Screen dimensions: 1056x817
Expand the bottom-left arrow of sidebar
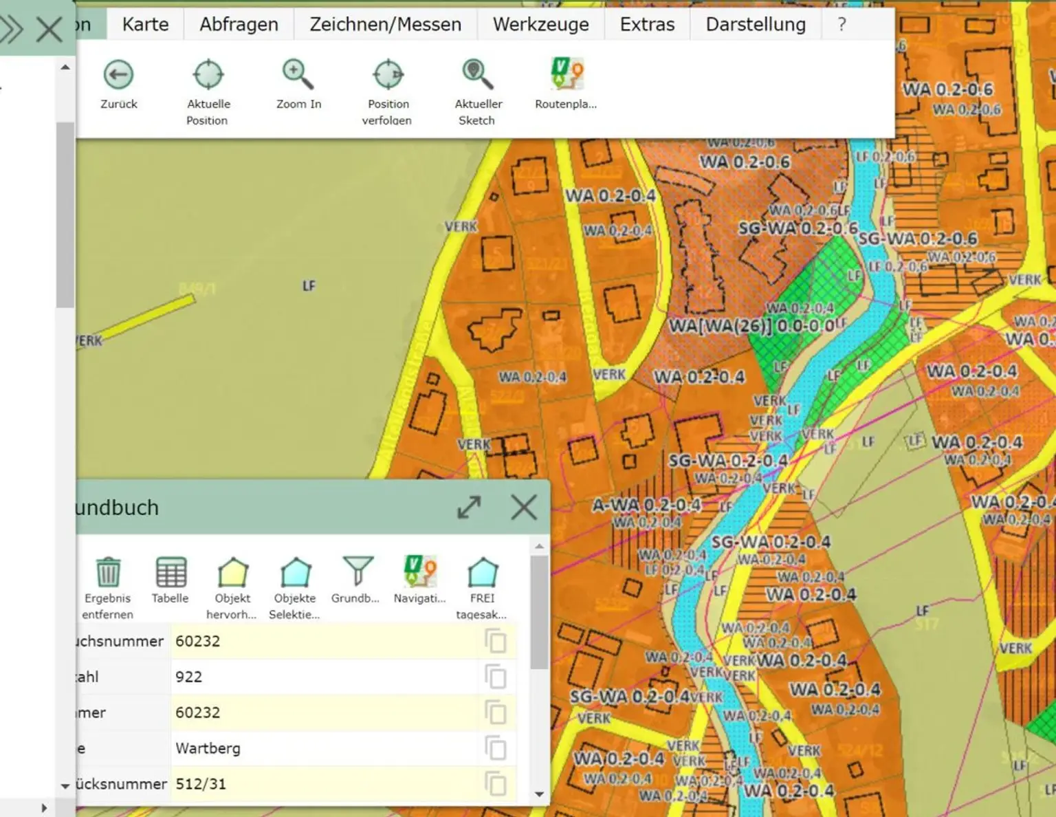click(44, 808)
